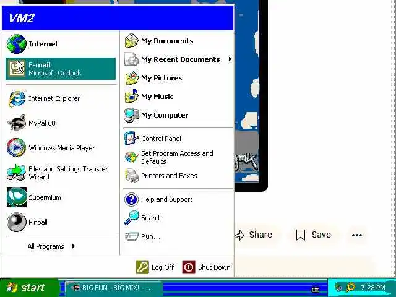The height and width of the screenshot is (297, 396).
Task: Click the Share label in the web page
Action: click(x=260, y=235)
